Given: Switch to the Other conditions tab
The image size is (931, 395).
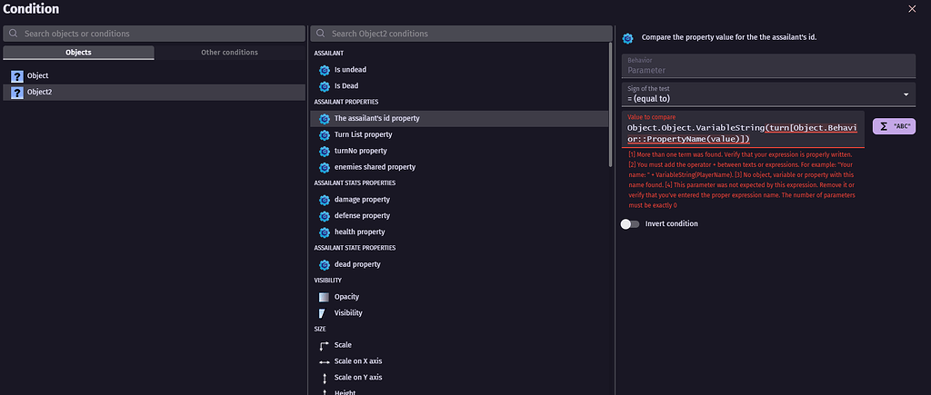Looking at the screenshot, I should click(229, 53).
